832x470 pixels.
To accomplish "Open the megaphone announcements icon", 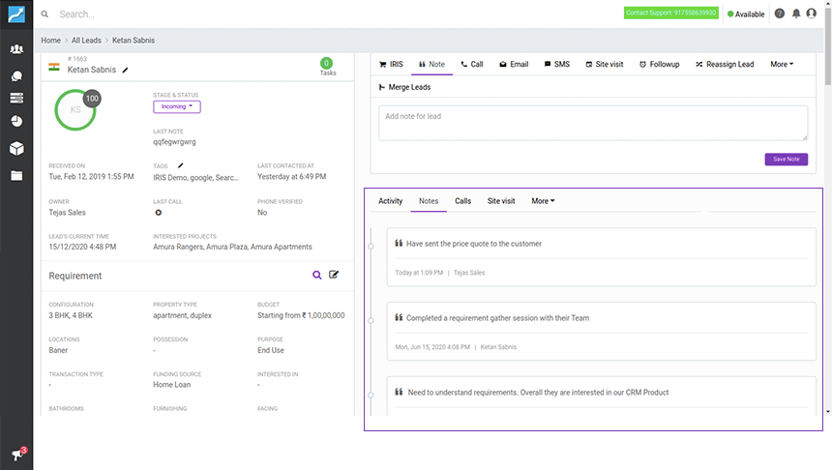I will [x=17, y=455].
